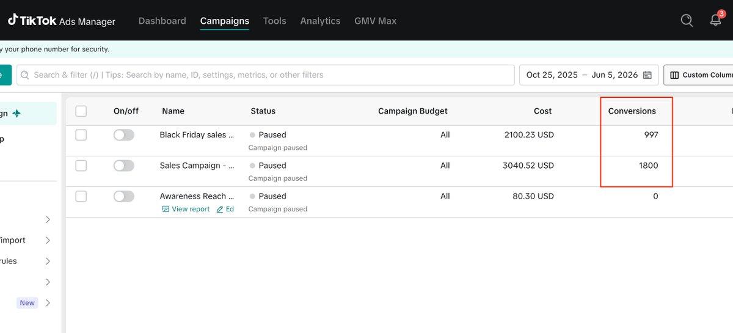Screen dimensions: 733x333
Task: Click the New badge in sidebar
Action: click(27, 302)
